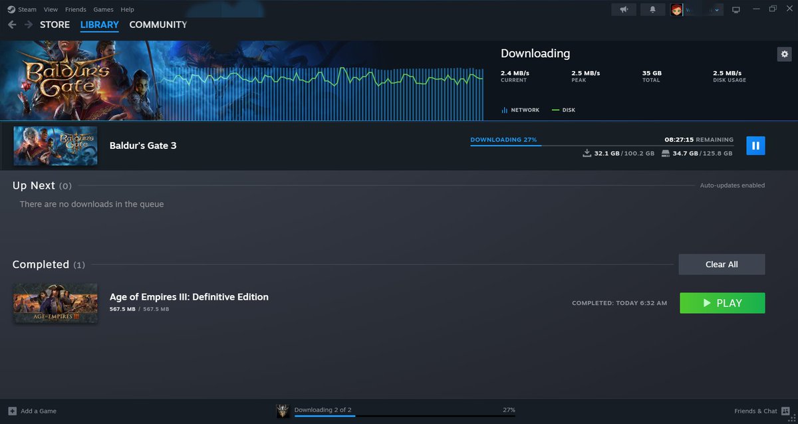The height and width of the screenshot is (424, 798).
Task: Click the Add a Game plus icon
Action: pos(12,411)
